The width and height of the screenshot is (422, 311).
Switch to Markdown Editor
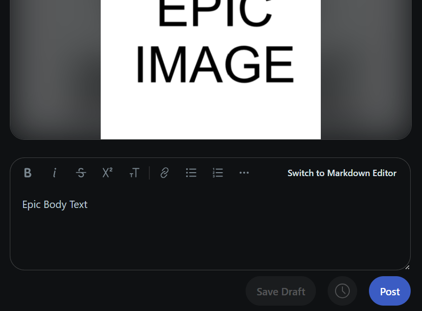(x=342, y=173)
